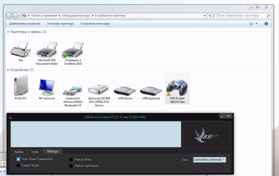Viewport: 279px width, 176px height.
Task: Select the EVGA-PC device icon
Action: (x=21, y=85)
